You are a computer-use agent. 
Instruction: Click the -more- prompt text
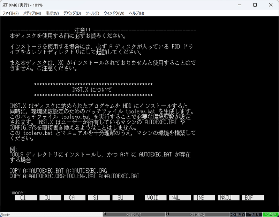[x=18, y=193]
